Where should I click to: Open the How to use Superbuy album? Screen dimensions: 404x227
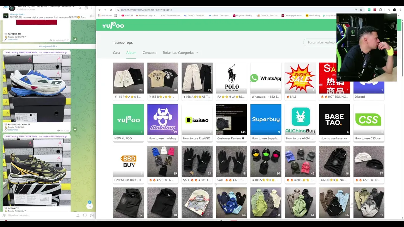point(266,123)
